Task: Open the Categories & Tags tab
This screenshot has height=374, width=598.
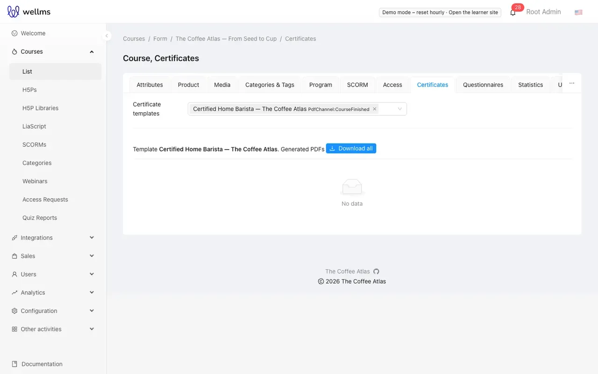Action: tap(270, 85)
